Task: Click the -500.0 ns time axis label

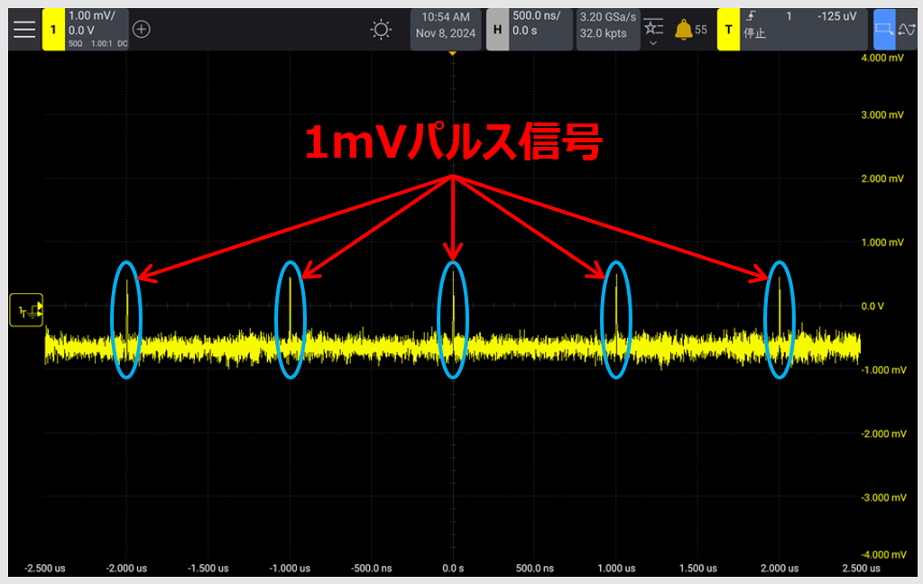Action: click(372, 568)
